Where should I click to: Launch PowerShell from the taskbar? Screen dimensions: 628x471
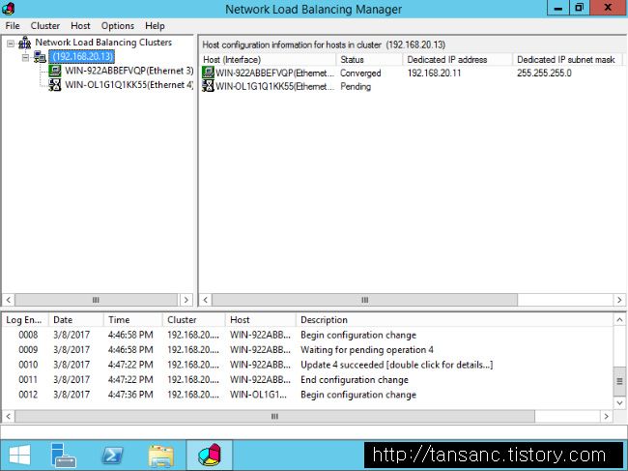coord(112,455)
